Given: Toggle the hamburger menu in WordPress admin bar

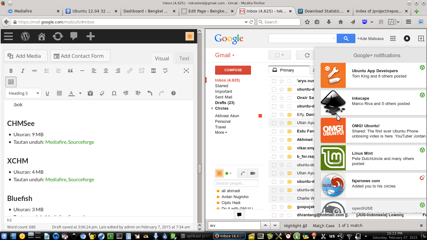Looking at the screenshot, I should pyautogui.click(x=8, y=36).
